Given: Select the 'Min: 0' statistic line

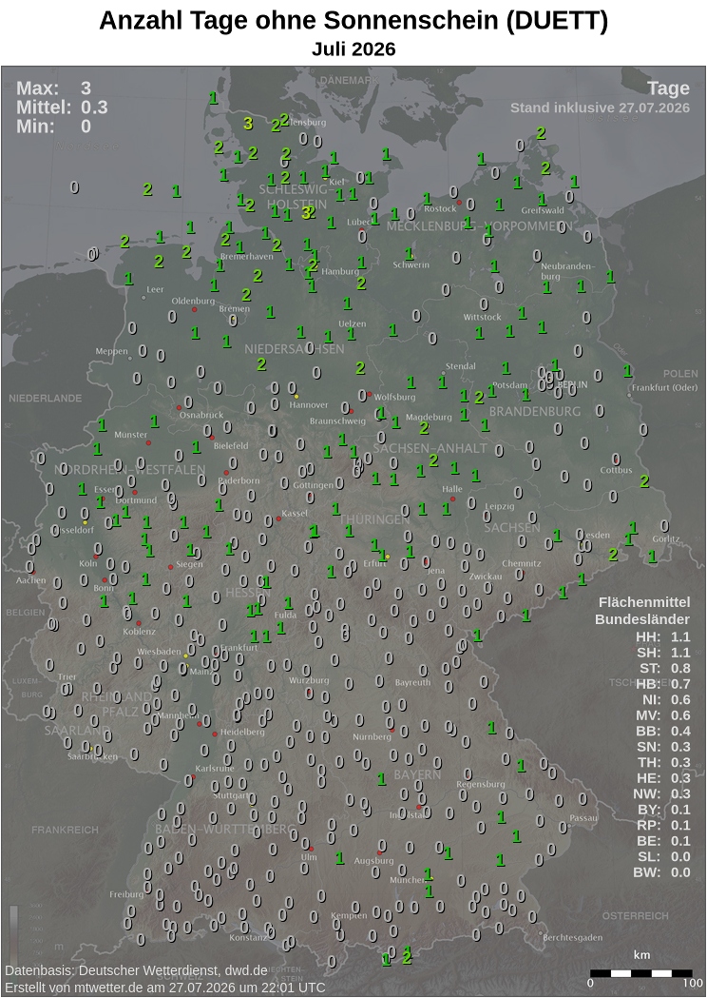Looking at the screenshot, I should (53, 126).
